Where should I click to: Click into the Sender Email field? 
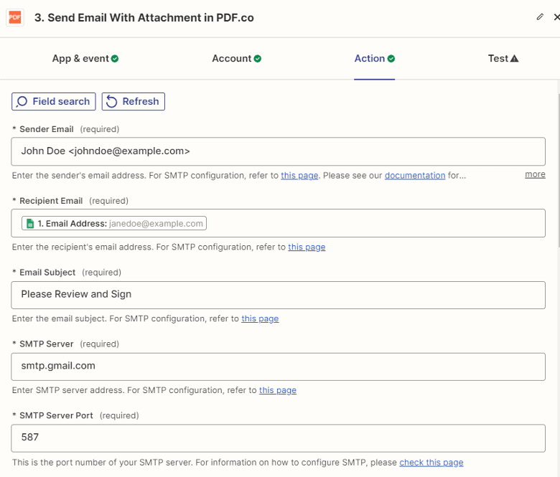coord(278,151)
